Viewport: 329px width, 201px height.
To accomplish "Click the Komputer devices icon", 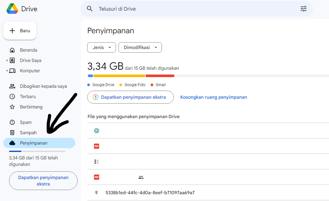I will tap(12, 71).
